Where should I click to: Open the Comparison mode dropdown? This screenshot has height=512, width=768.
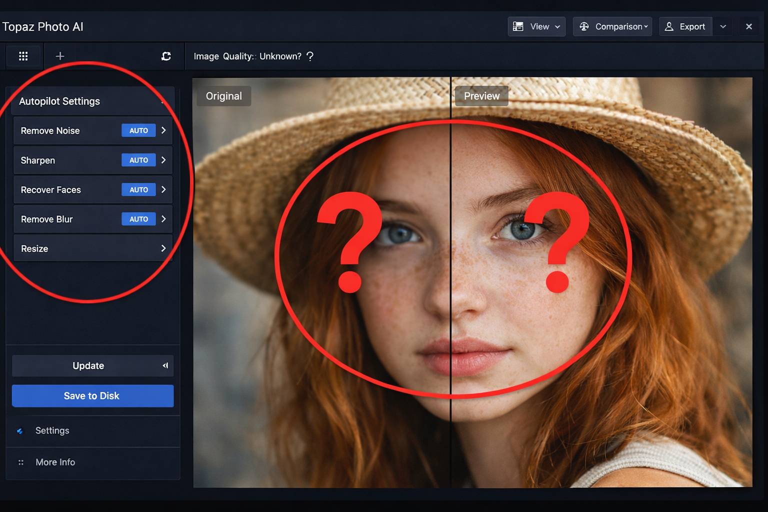point(612,26)
